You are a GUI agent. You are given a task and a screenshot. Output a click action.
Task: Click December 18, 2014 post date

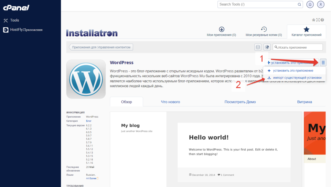coord(204,175)
